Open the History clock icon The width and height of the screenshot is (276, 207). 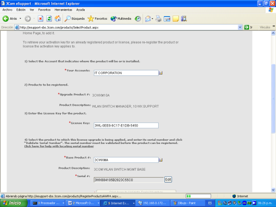138,18
